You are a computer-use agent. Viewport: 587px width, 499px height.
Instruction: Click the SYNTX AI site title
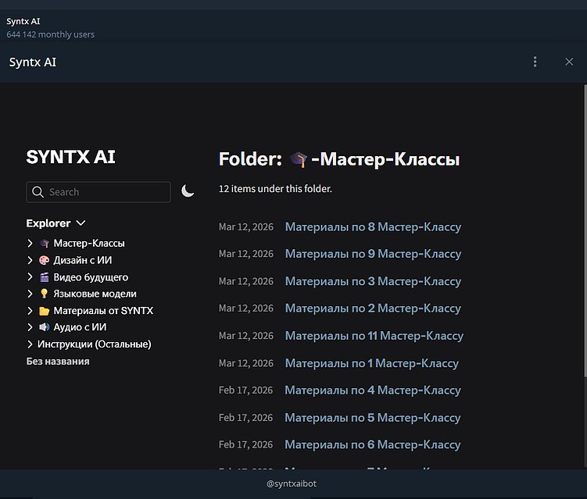(x=71, y=157)
